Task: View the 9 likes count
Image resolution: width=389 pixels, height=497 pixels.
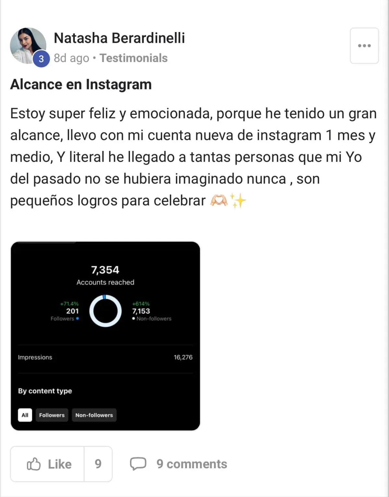Action: click(x=98, y=464)
